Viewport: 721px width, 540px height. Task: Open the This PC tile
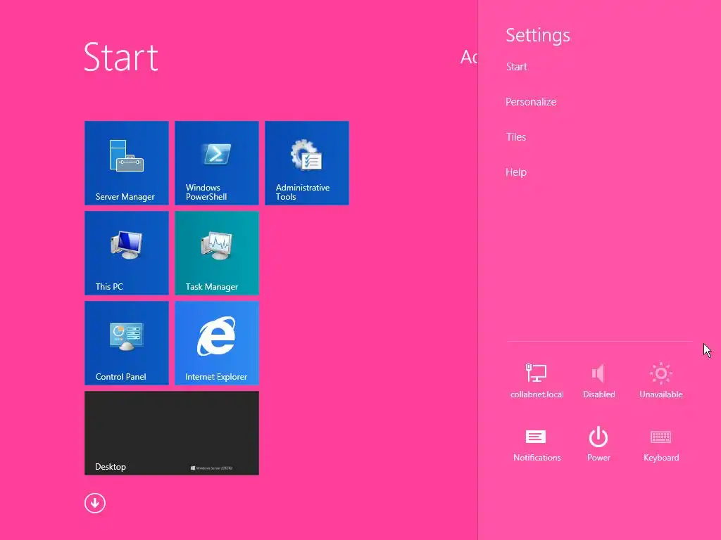point(127,253)
